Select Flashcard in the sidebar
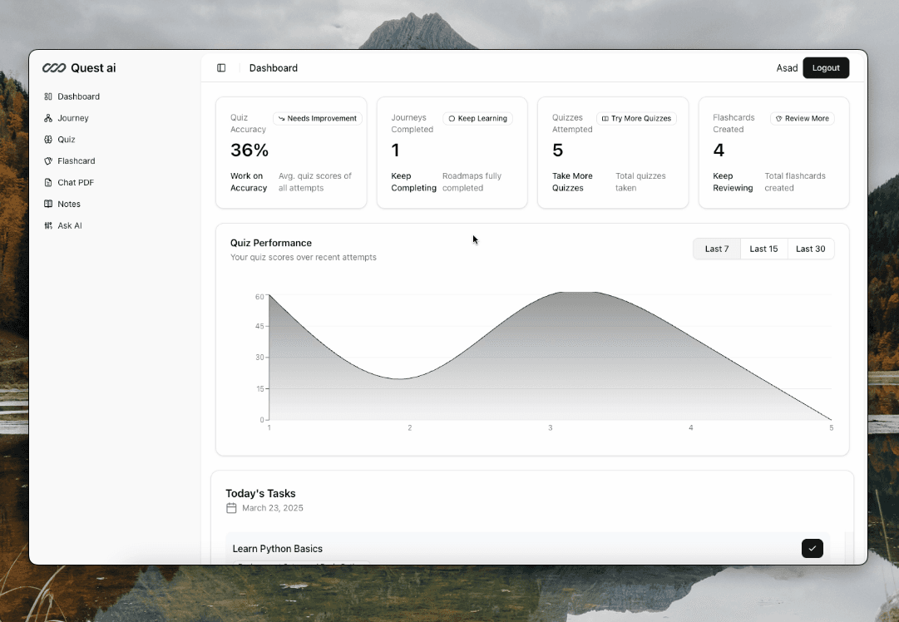This screenshot has height=622, width=899. tap(74, 160)
